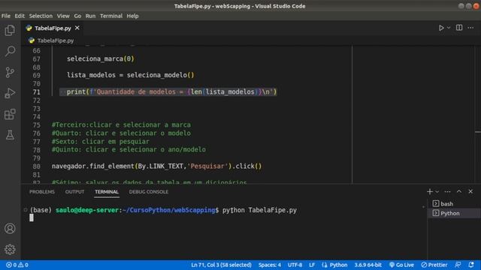This screenshot has width=481, height=270.
Task: Open editor More Actions ellipsis
Action: [x=470, y=28]
